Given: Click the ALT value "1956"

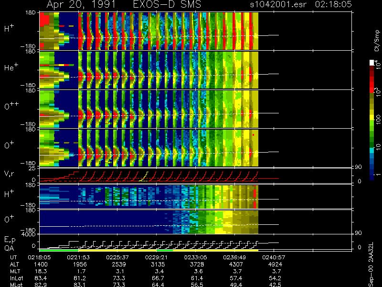Looking at the screenshot, I should (80, 265).
